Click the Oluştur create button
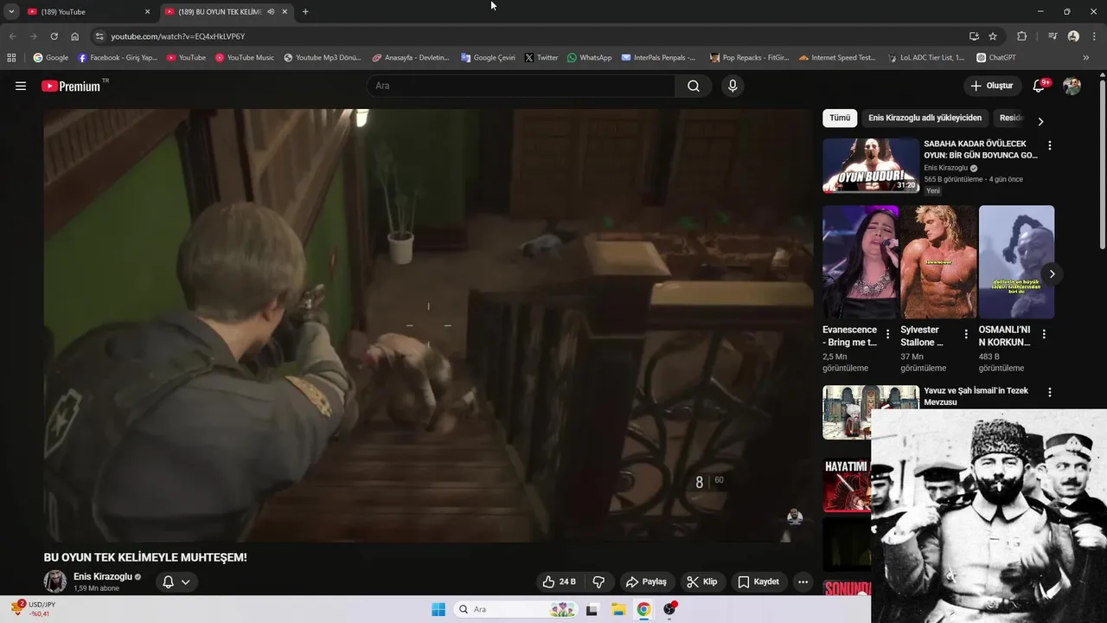This screenshot has width=1107, height=623. (992, 86)
